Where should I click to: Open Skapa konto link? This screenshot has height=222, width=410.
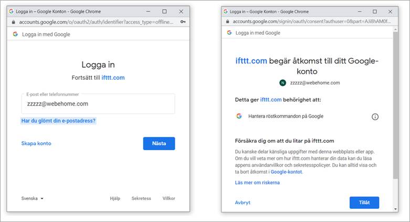[36, 144]
